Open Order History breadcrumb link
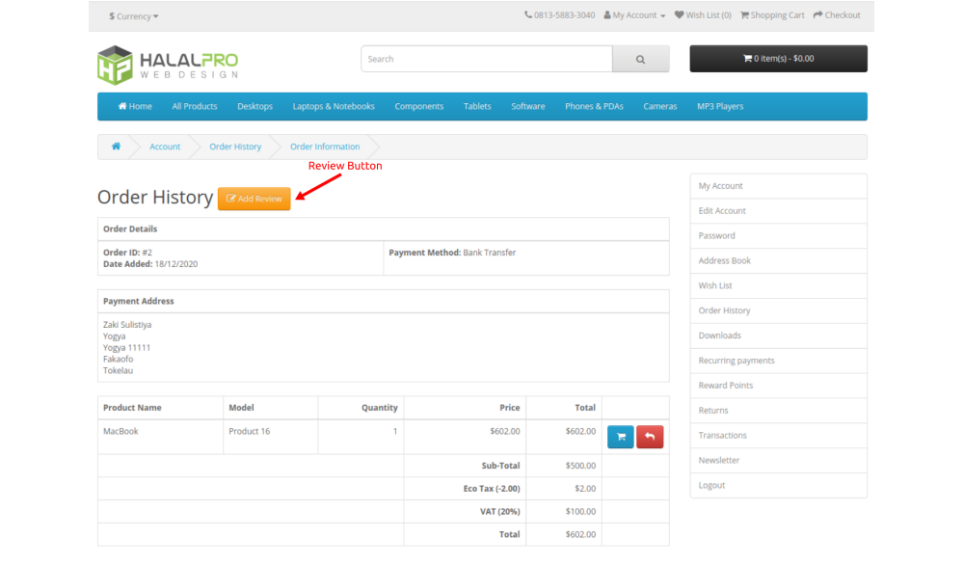Viewport: 964px width, 564px height. 235,147
